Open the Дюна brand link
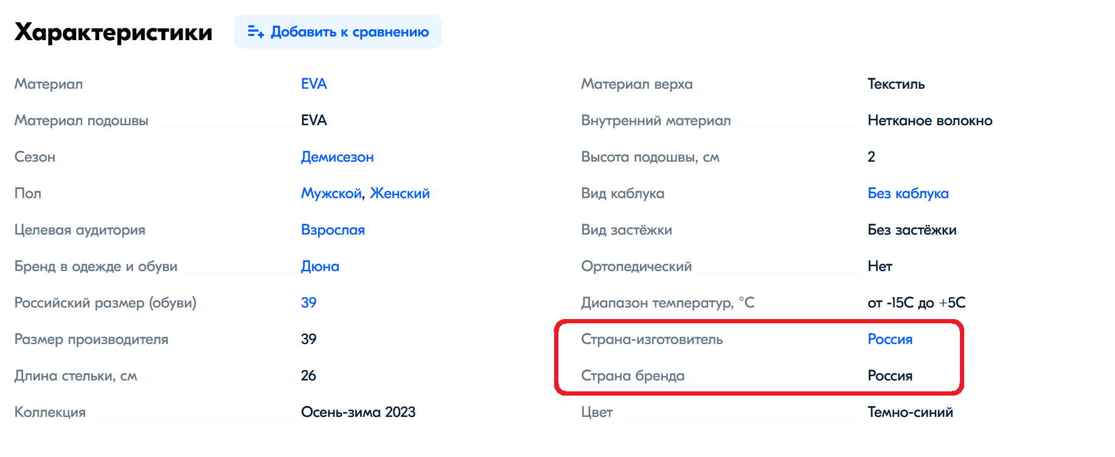1115x457 pixels. (320, 266)
